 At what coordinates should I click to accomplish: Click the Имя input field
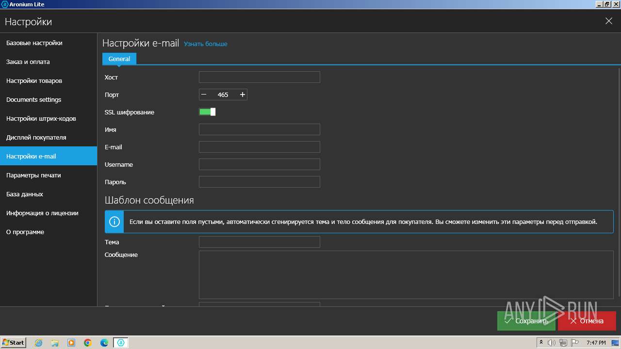click(x=260, y=129)
